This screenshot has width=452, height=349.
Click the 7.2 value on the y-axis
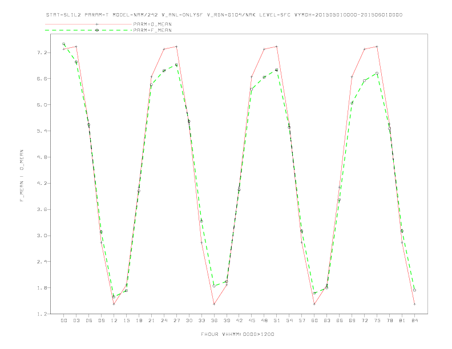coord(42,52)
